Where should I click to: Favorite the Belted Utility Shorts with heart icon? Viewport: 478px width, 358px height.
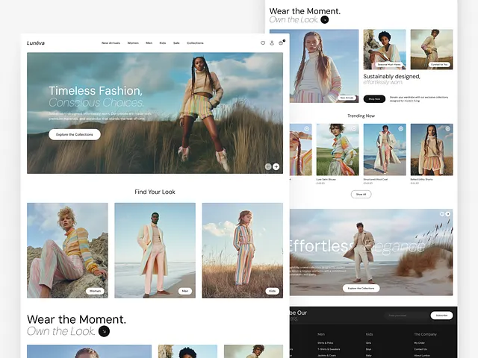click(x=448, y=128)
